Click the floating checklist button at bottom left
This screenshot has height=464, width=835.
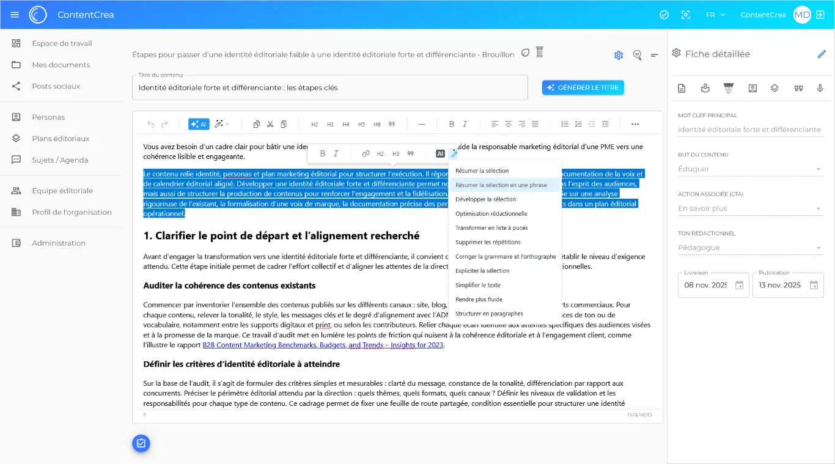pos(141,443)
